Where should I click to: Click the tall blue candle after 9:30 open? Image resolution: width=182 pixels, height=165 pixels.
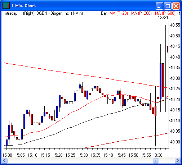click(x=160, y=81)
